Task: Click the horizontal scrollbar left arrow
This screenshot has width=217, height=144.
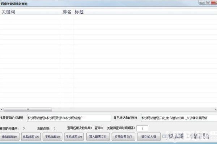Action: [2, 109]
